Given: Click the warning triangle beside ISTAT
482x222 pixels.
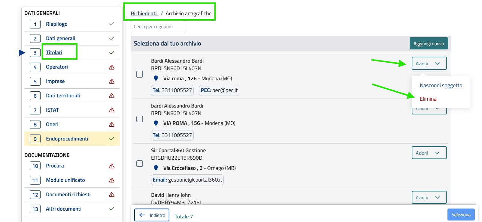Looking at the screenshot, I should (112, 110).
